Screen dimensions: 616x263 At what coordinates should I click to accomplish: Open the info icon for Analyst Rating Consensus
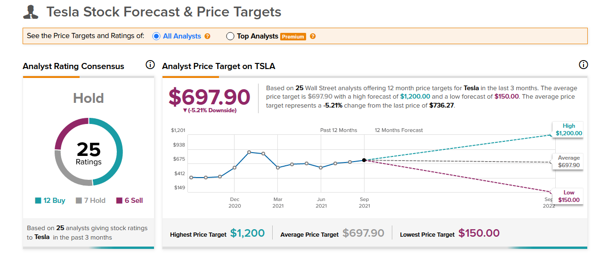point(150,65)
